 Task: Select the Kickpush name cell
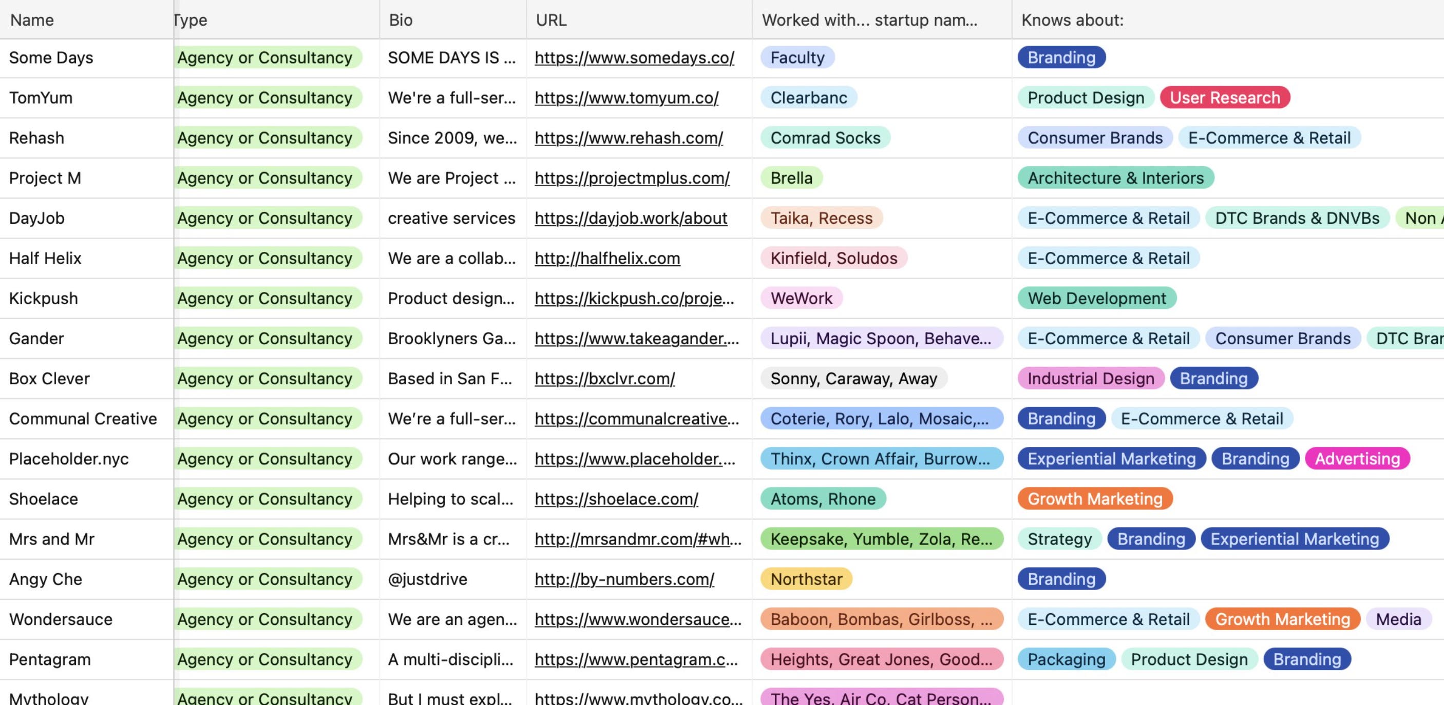pos(87,299)
